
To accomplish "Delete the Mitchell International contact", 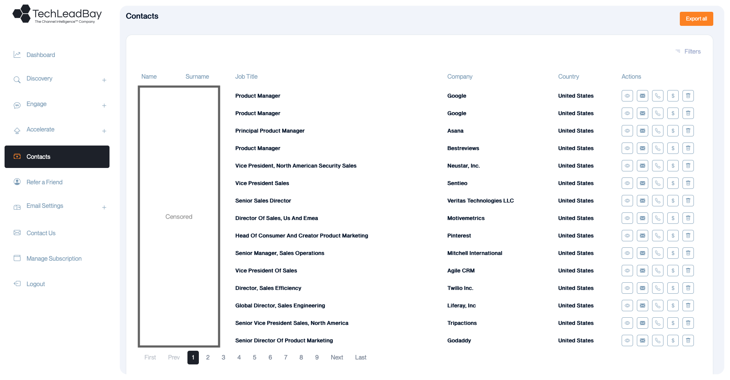I will (688, 253).
